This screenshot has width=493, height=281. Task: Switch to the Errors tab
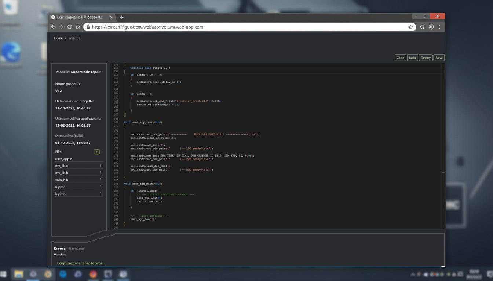(60, 248)
